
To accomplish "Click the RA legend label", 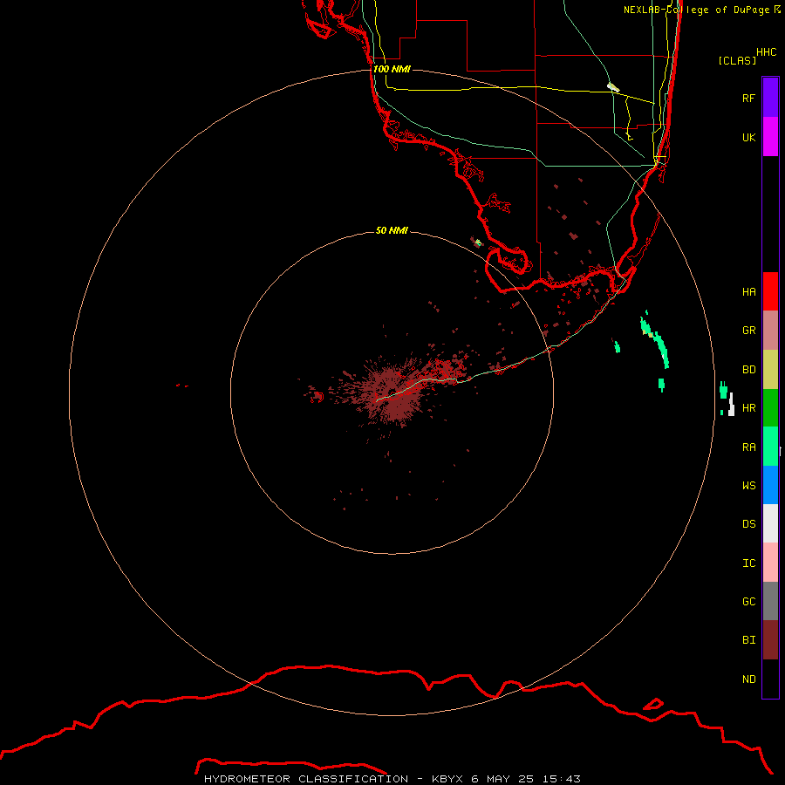I will 748,447.
